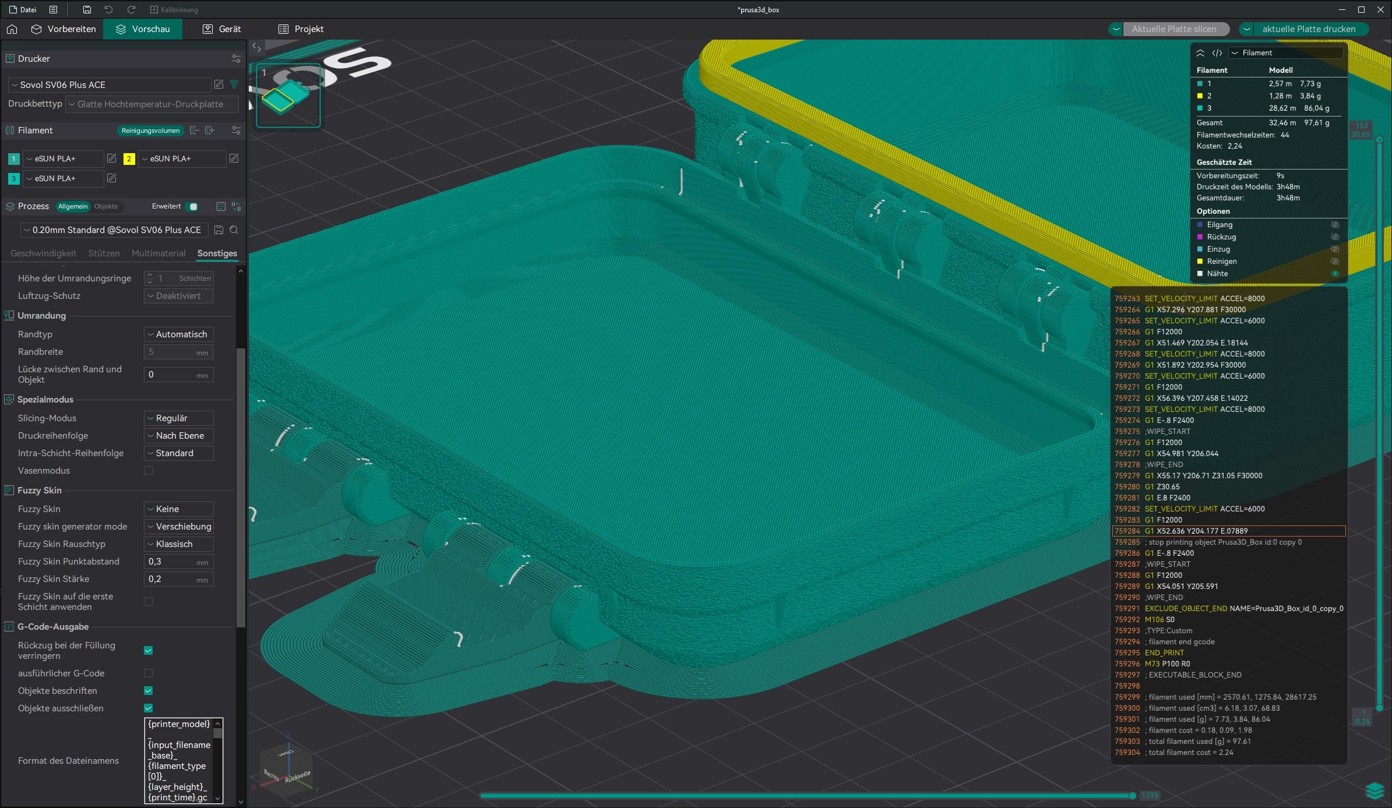Click filament 2 yellow color swatch

[x=129, y=158]
